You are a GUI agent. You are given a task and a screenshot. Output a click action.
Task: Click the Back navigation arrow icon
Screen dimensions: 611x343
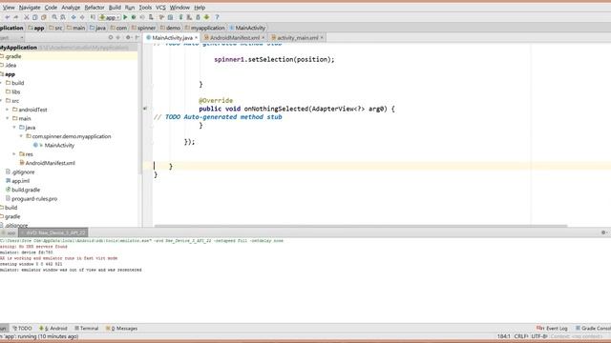74,17
